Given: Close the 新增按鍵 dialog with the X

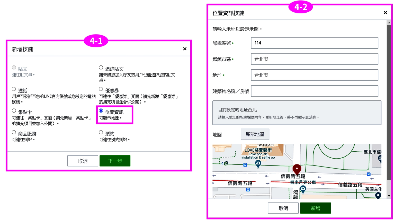Looking at the screenshot, I should 185,49.
